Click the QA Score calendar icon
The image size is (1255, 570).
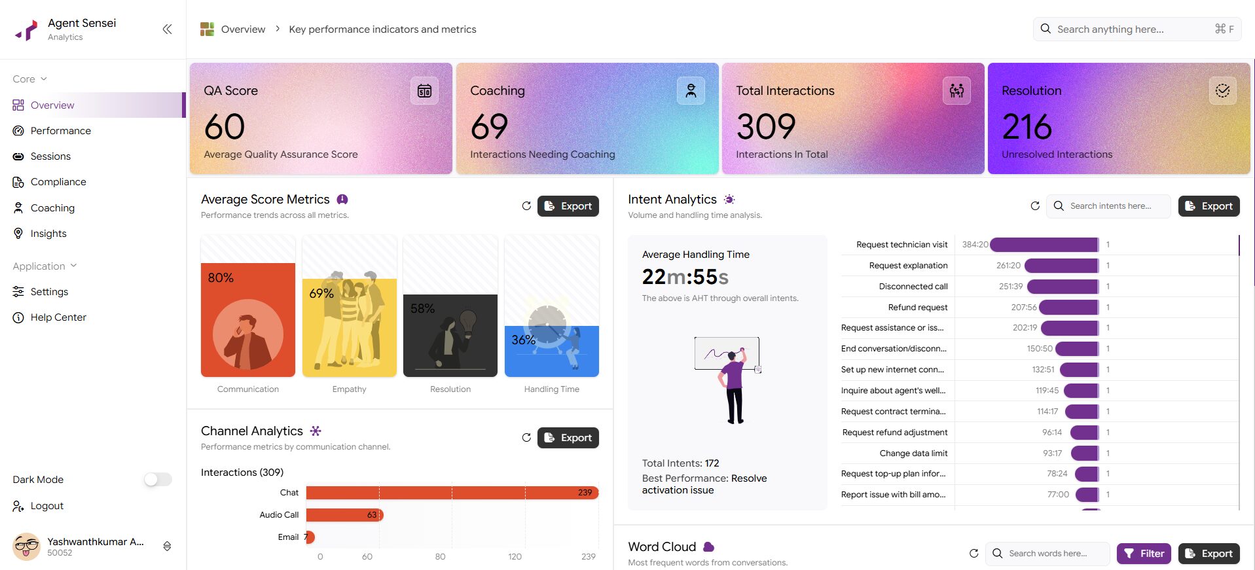(x=424, y=91)
